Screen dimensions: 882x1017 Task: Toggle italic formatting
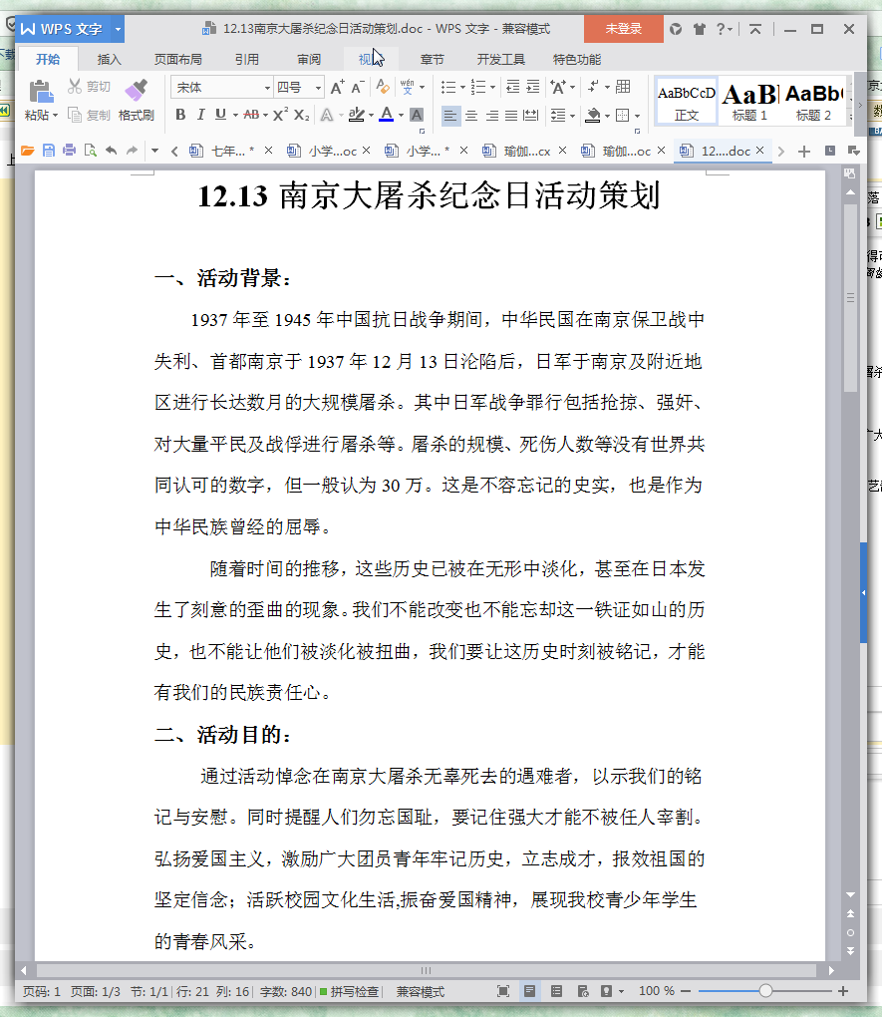click(201, 115)
